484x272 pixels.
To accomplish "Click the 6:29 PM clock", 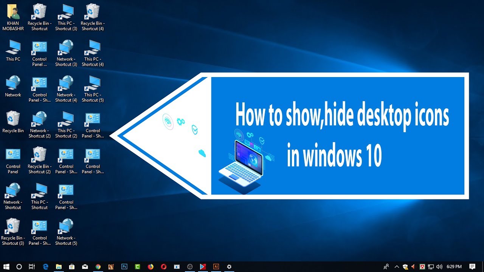I will (x=454, y=266).
